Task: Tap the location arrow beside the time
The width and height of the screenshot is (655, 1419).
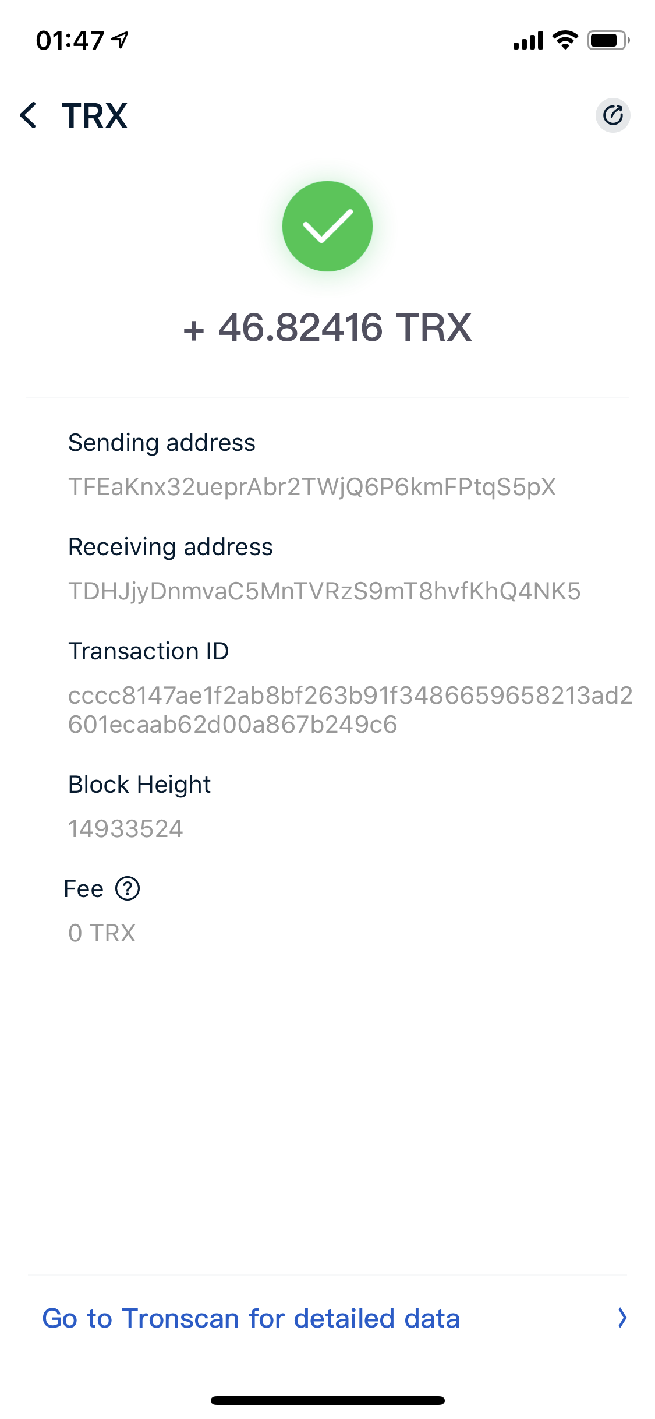Action: click(x=120, y=40)
